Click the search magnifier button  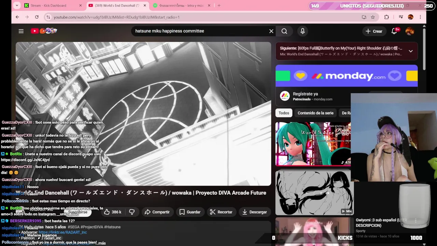(284, 31)
